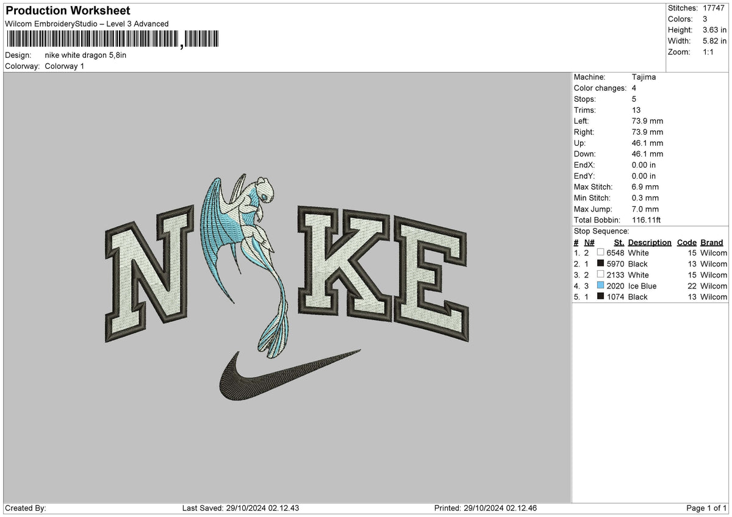Click the 'Total Bobbin:' label

[597, 220]
